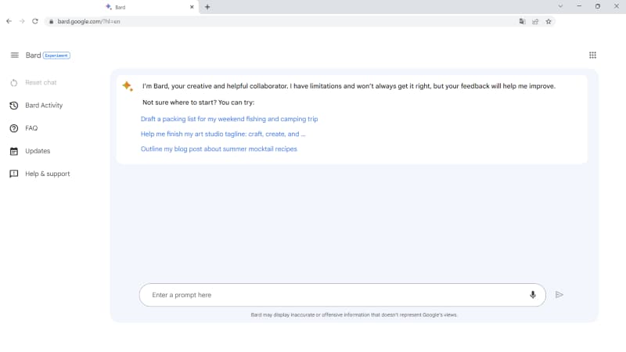Click the art studio tagline suggestion

pyautogui.click(x=223, y=134)
